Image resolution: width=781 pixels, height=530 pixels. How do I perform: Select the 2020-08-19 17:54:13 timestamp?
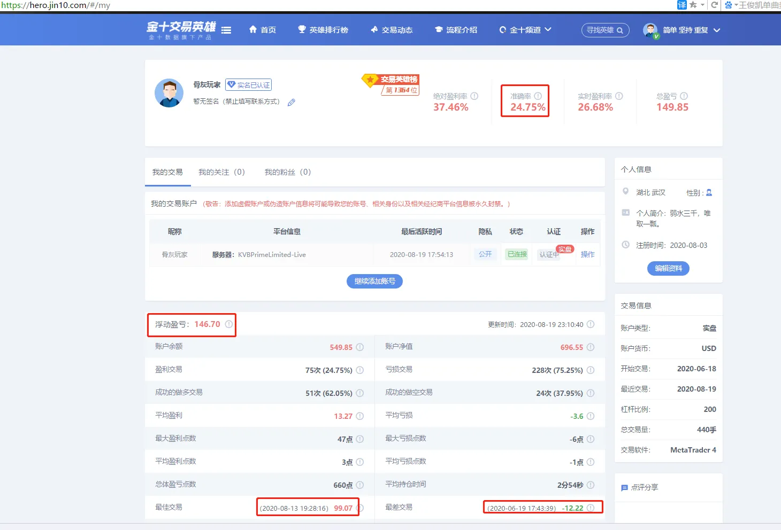click(x=422, y=254)
